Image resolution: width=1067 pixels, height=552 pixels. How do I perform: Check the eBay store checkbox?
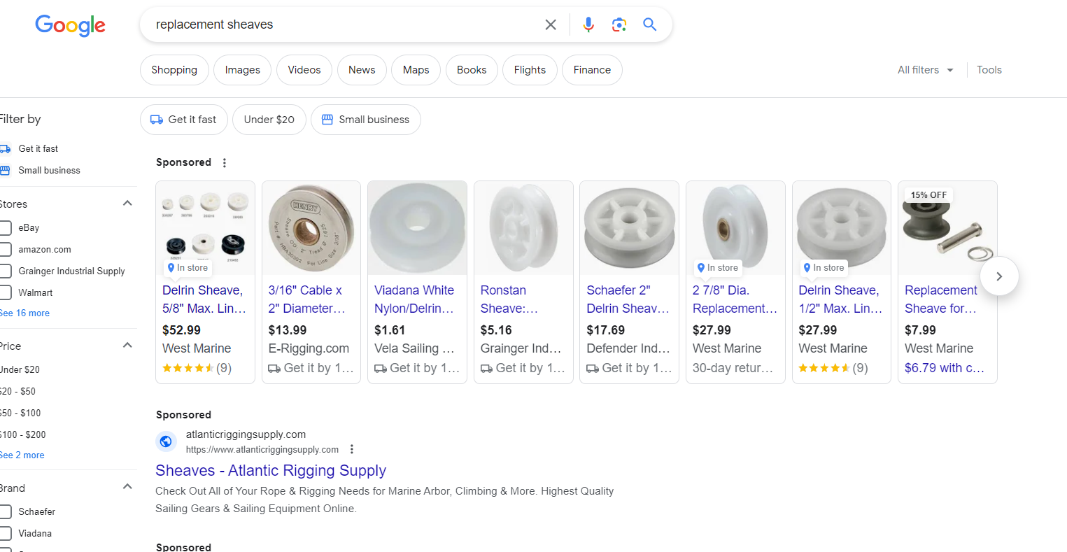click(x=6, y=227)
